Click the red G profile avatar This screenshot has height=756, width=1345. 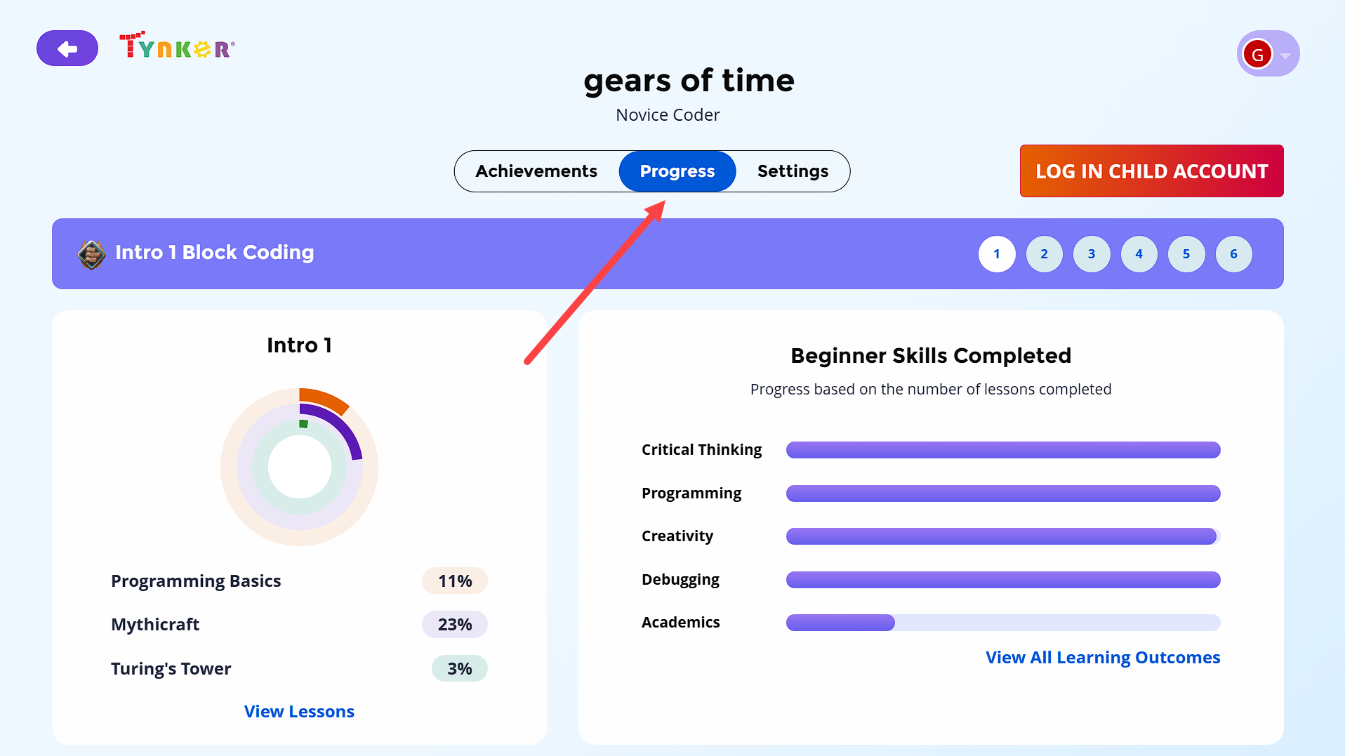tap(1257, 54)
